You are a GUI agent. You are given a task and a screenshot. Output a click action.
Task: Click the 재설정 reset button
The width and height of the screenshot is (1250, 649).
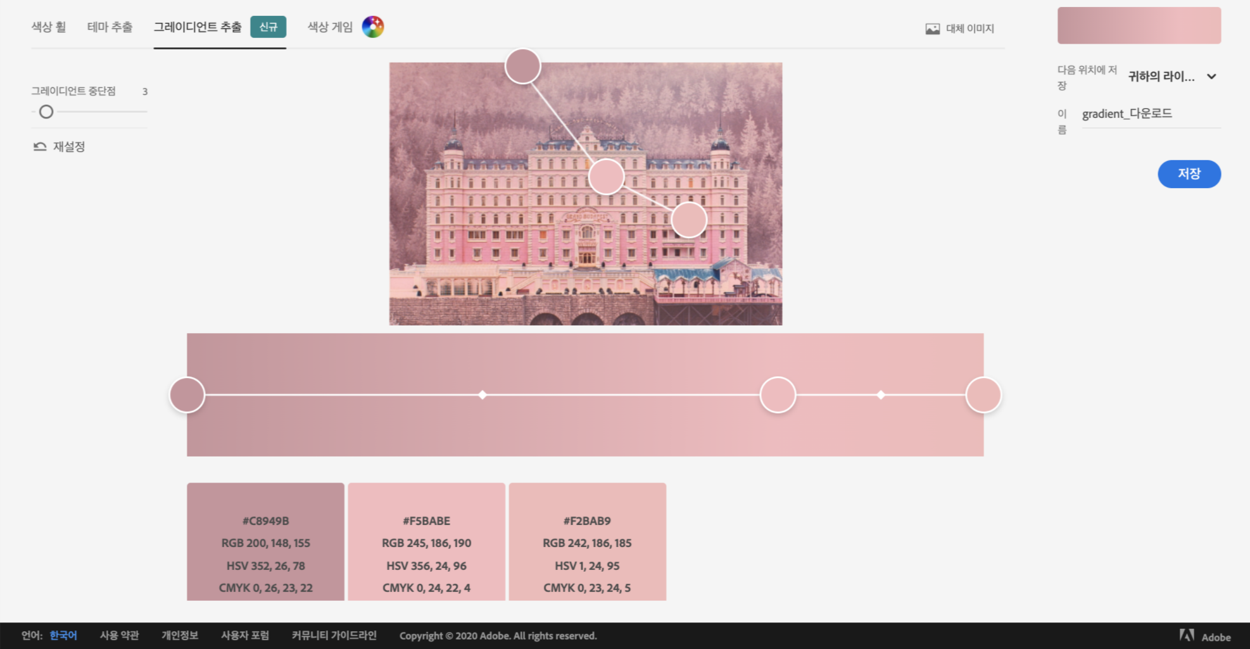pos(59,146)
